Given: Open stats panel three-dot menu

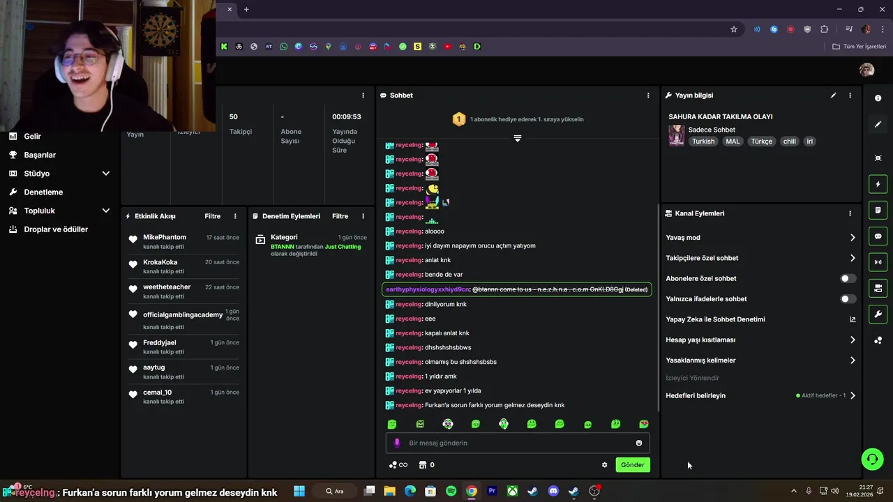Looking at the screenshot, I should [363, 96].
